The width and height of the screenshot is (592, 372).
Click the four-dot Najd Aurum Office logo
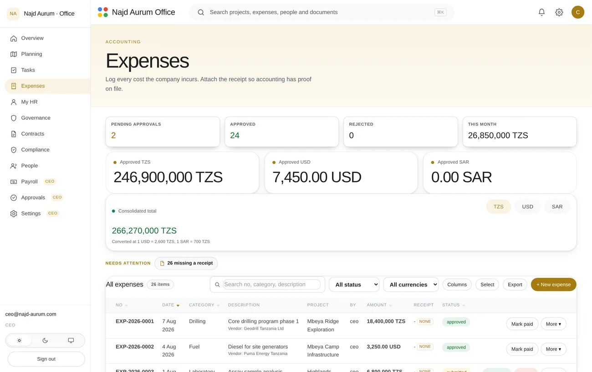coord(103,12)
